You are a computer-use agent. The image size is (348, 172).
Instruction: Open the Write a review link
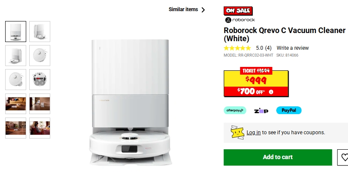point(293,48)
